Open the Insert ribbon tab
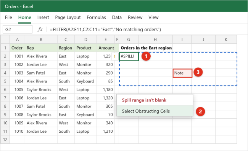The image size is (248, 151). tap(43, 17)
